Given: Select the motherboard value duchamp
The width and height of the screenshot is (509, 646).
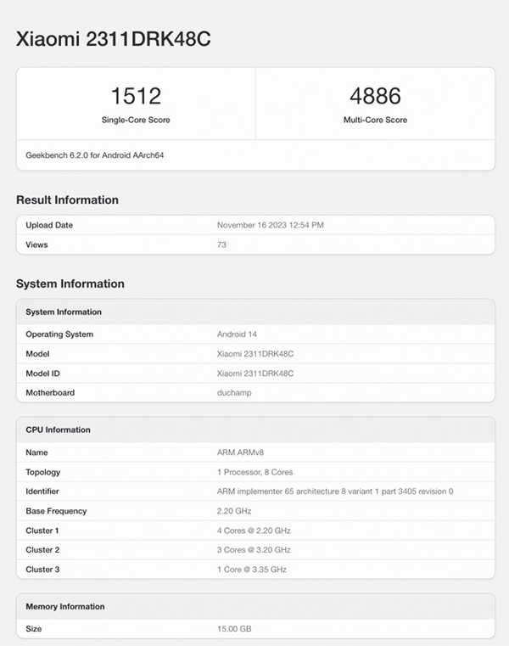Looking at the screenshot, I should tap(234, 393).
